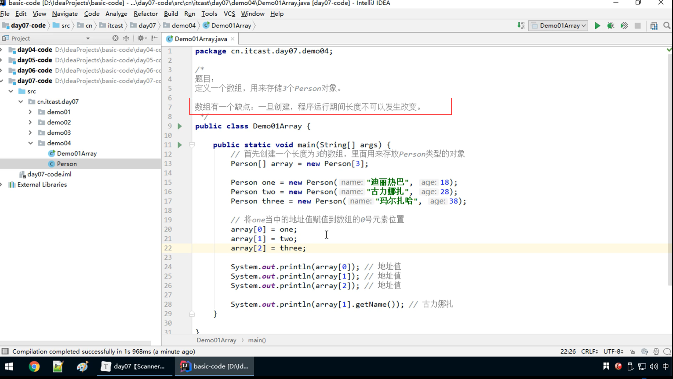The image size is (673, 379).
Task: Click the Search Everywhere magnifier icon
Action: click(x=667, y=26)
